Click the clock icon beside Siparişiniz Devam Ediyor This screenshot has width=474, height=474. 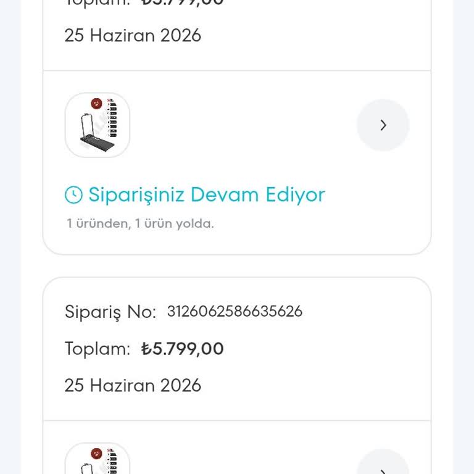[73, 194]
